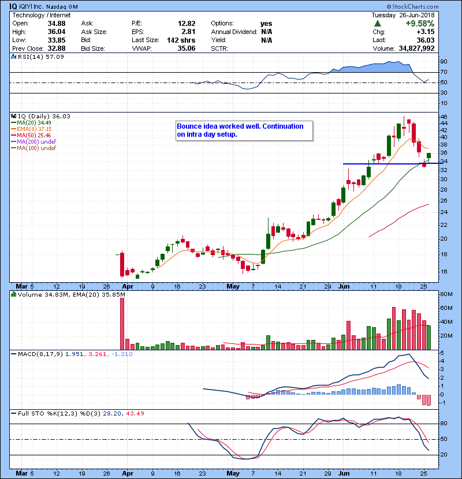Image resolution: width=462 pixels, height=479 pixels.
Task: Click the shaded overbought RSI area
Action: pyautogui.click(x=370, y=68)
